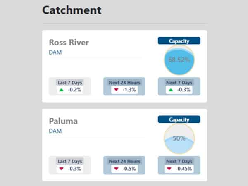
Task: Click the Paluma Capacity label
Action: (x=179, y=119)
